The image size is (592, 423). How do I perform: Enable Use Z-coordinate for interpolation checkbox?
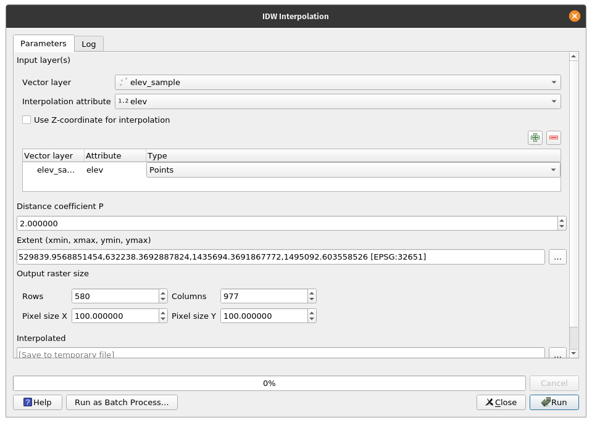point(27,120)
